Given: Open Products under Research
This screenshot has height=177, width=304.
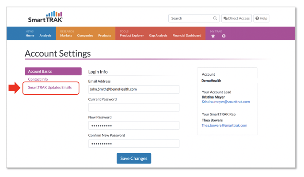Looking at the screenshot, I should point(104,36).
